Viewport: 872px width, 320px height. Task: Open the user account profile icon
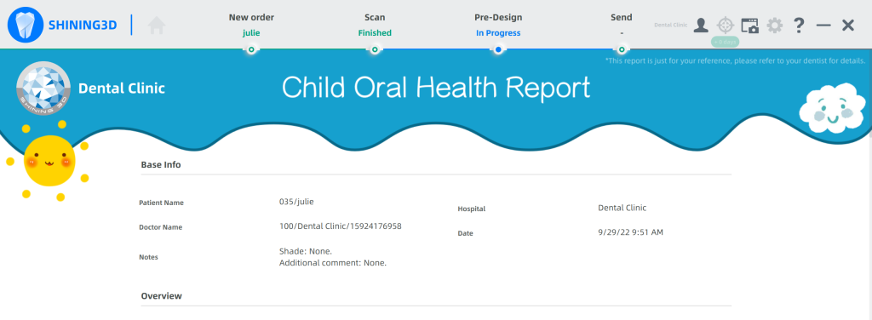[701, 25]
